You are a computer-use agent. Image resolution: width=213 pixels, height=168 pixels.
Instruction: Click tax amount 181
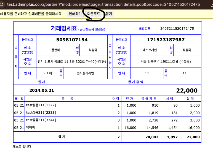174,113
